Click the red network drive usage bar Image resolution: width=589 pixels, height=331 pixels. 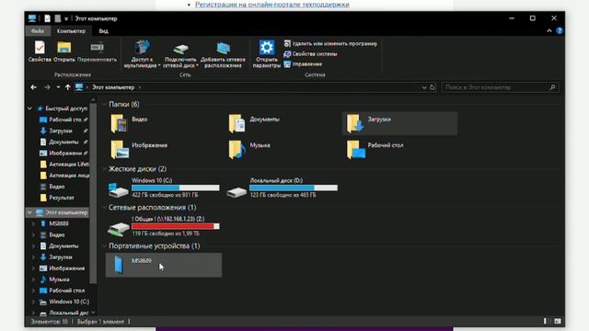pyautogui.click(x=176, y=226)
